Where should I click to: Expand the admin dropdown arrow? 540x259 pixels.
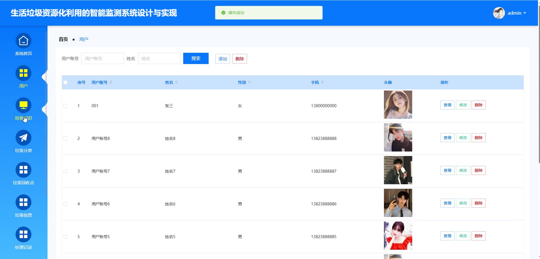click(x=525, y=13)
